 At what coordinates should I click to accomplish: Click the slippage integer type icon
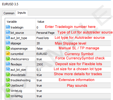(x=8, y=43)
